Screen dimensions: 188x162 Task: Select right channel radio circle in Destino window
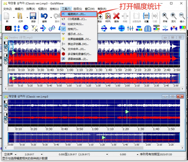point(6,62)
